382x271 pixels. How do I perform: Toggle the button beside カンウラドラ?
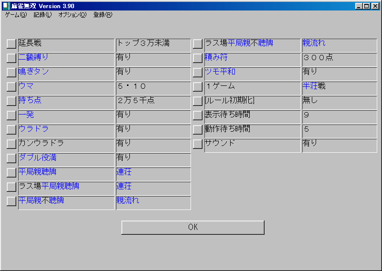(11, 144)
